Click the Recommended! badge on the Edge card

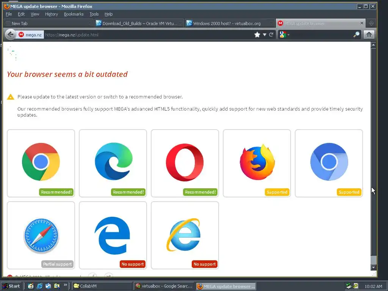click(128, 192)
